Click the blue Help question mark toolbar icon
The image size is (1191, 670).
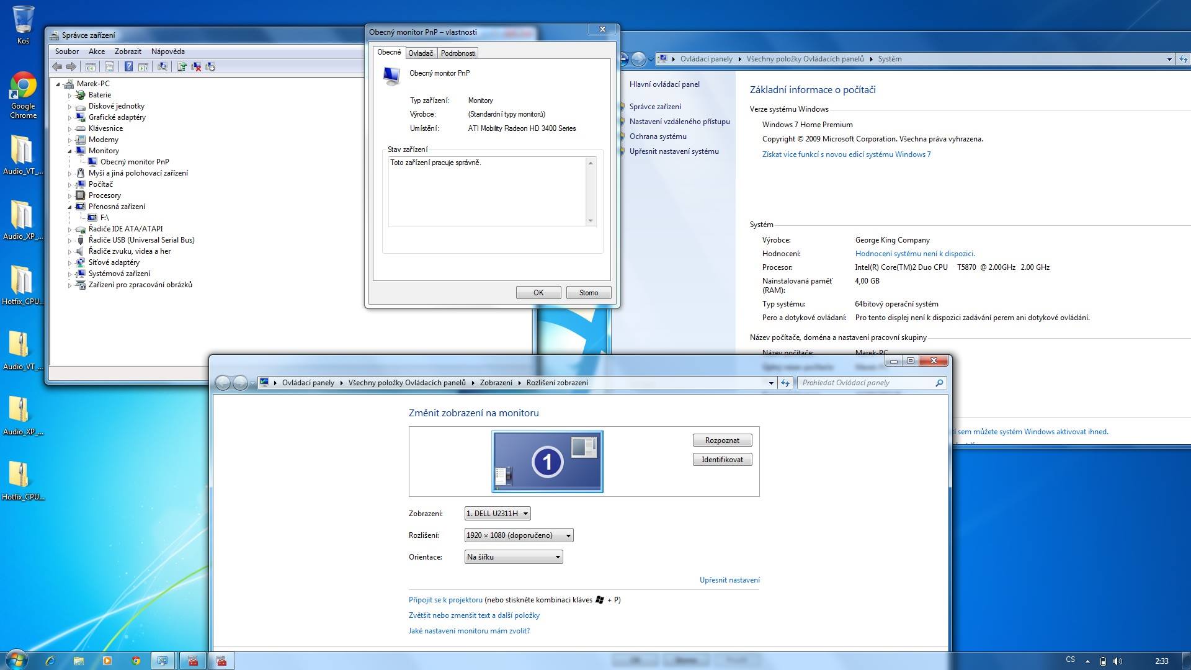coord(128,67)
